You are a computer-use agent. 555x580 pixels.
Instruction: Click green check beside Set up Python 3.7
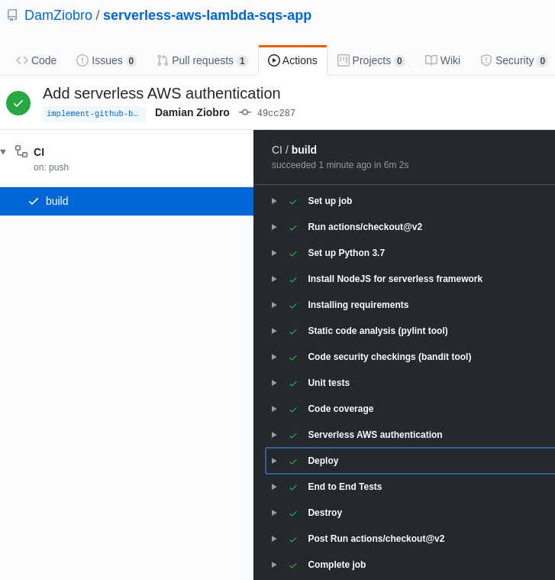coord(293,254)
